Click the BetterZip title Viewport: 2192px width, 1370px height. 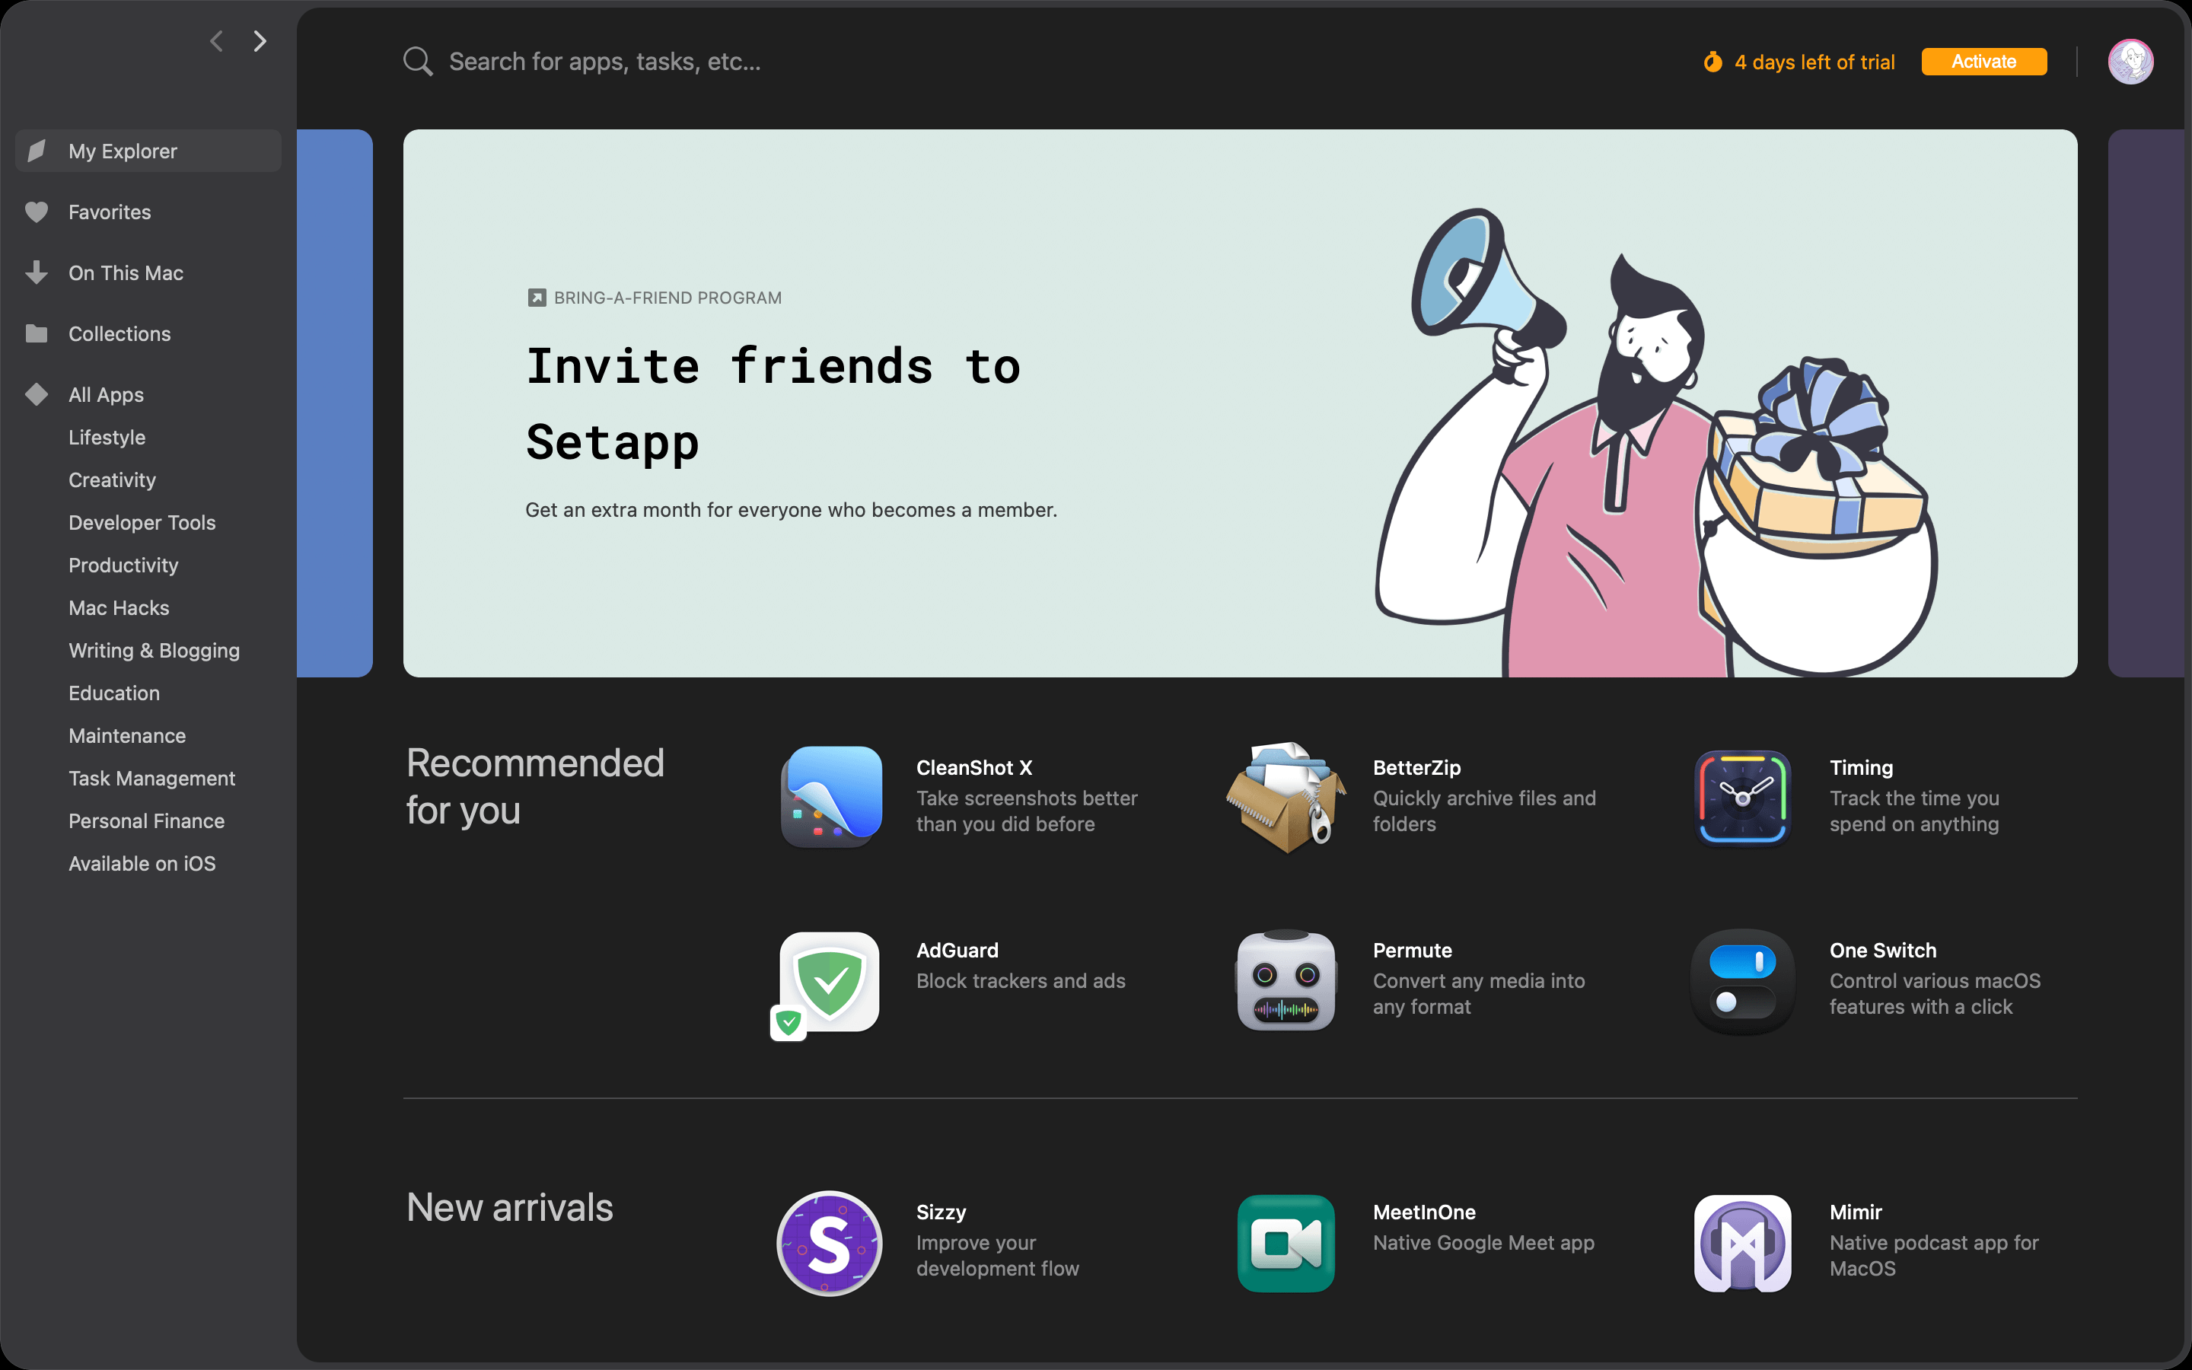point(1416,767)
